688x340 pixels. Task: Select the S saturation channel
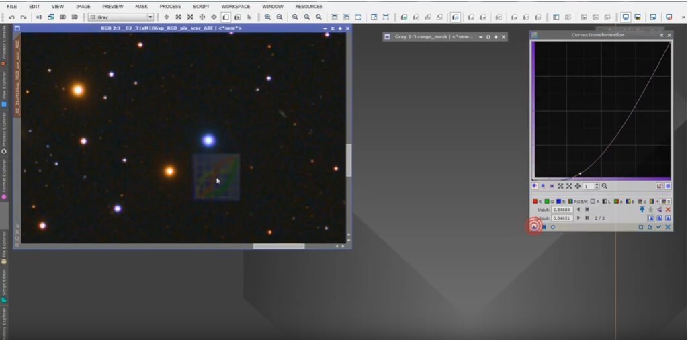coord(666,202)
